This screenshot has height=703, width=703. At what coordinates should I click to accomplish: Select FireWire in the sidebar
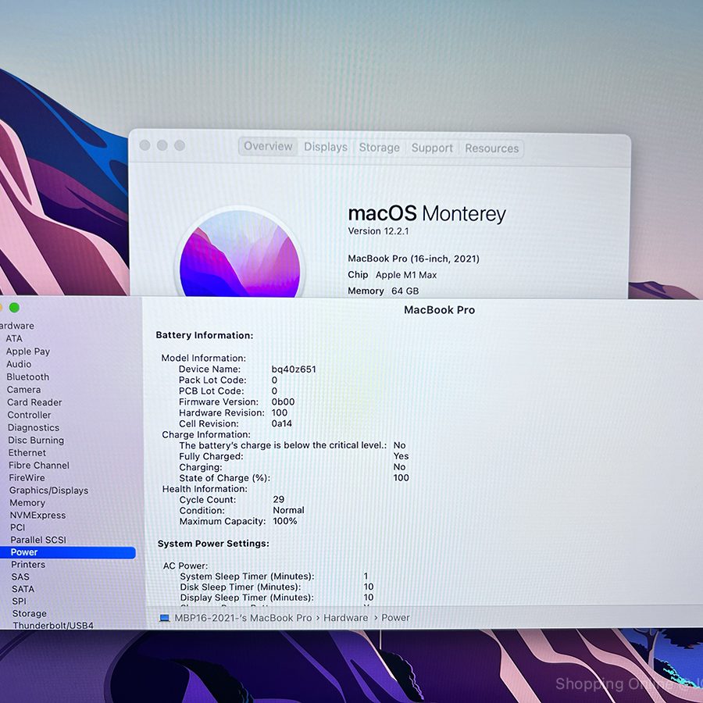(x=27, y=478)
